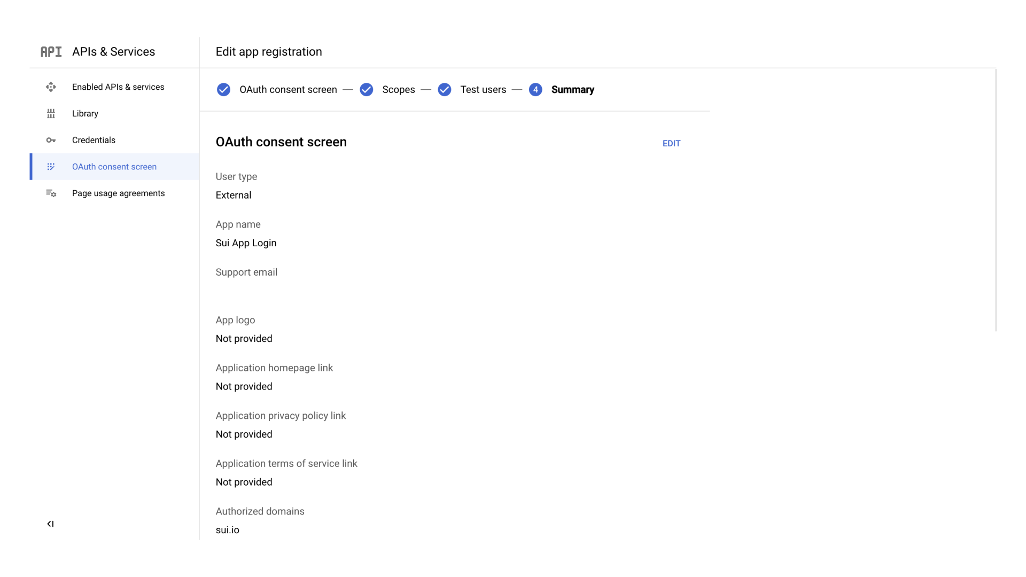Go to the Scopes step
The width and height of the screenshot is (1026, 577).
tap(399, 90)
